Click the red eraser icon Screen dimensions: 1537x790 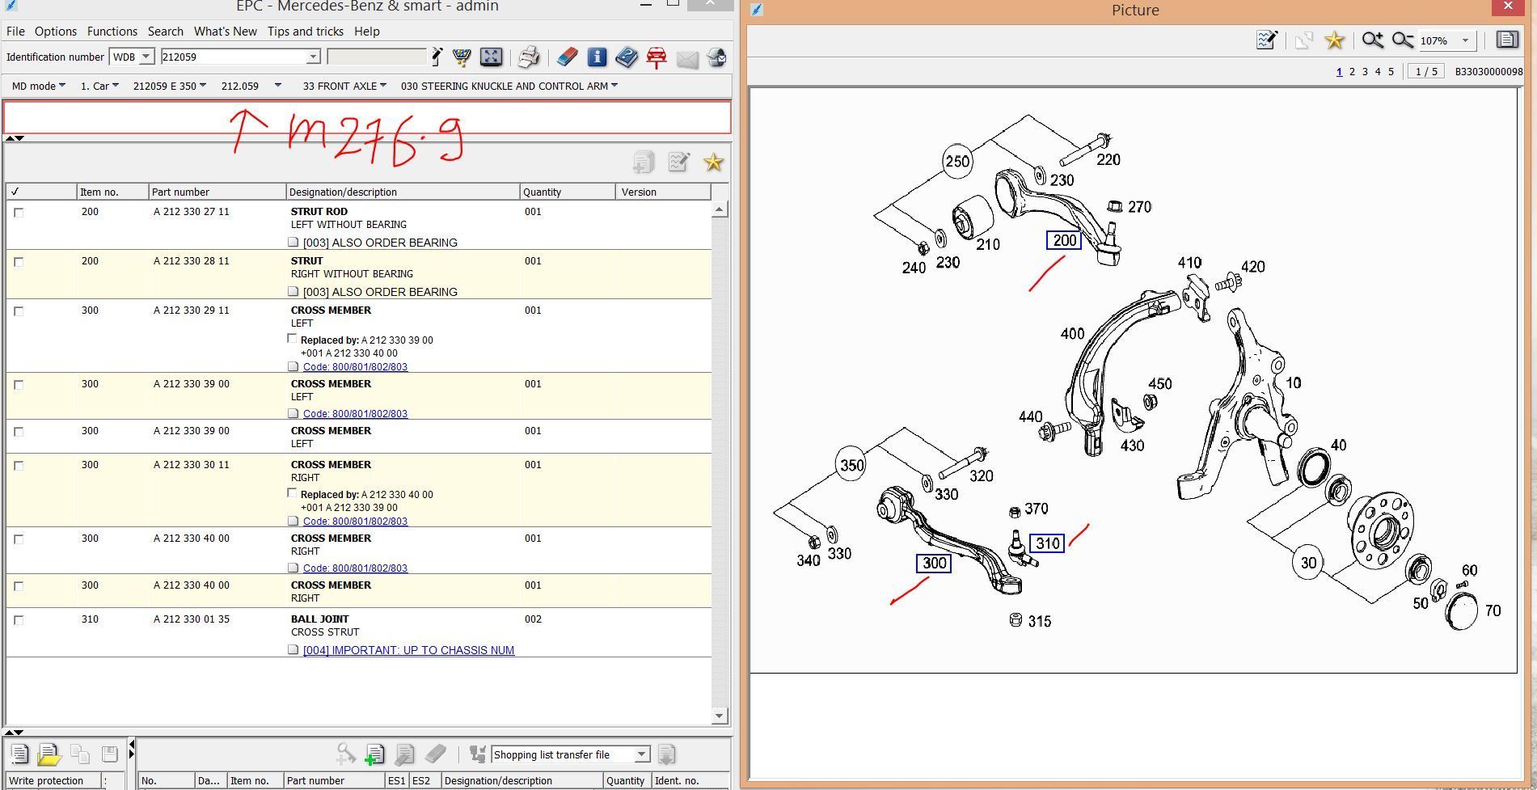coord(567,57)
